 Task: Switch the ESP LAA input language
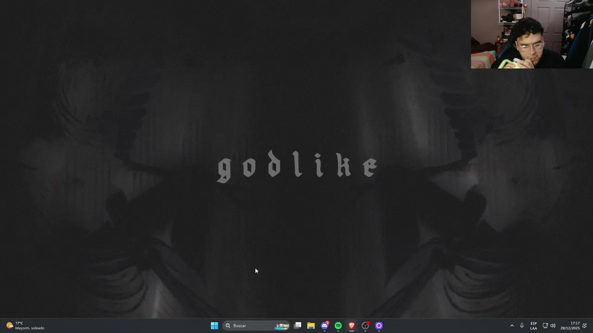pyautogui.click(x=534, y=326)
